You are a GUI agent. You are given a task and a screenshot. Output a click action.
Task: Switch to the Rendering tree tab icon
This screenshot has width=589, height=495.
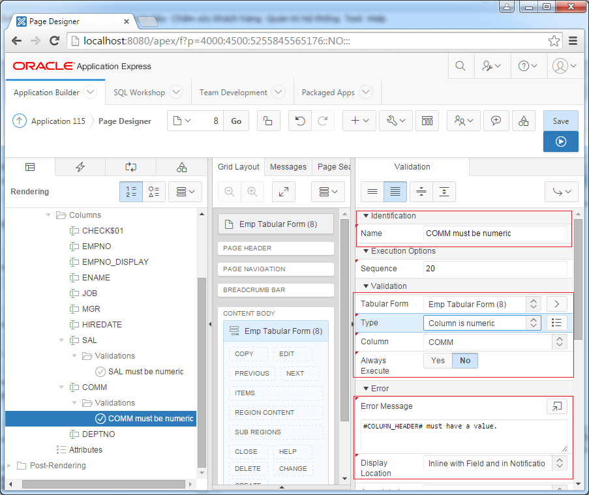[30, 167]
